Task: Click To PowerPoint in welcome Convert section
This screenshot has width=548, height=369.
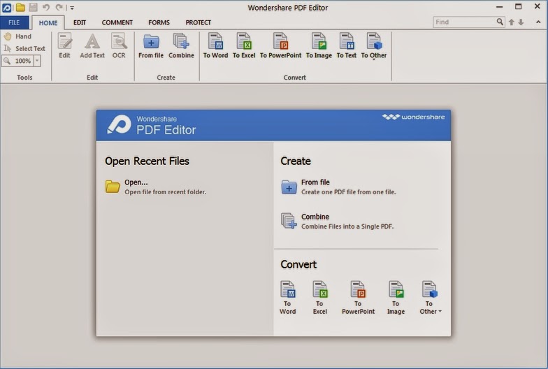Action: coord(358,298)
